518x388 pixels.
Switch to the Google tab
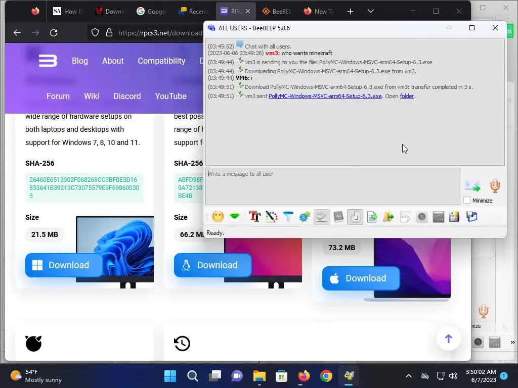[152, 11]
